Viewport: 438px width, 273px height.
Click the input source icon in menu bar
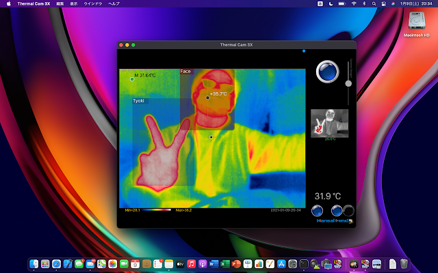(x=320, y=3)
